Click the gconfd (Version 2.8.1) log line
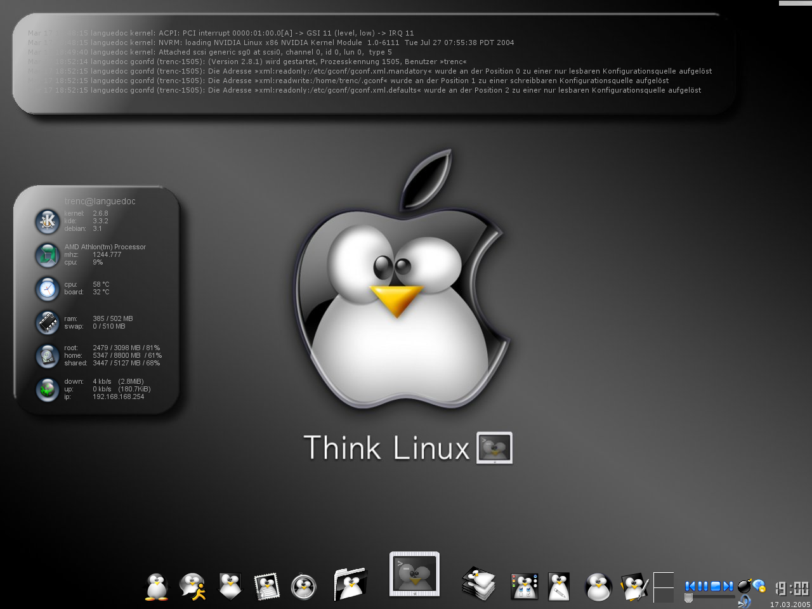This screenshot has height=609, width=812. tap(247, 62)
